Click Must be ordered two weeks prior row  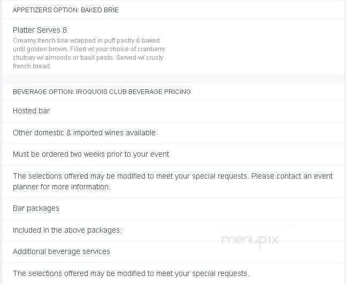(x=173, y=154)
